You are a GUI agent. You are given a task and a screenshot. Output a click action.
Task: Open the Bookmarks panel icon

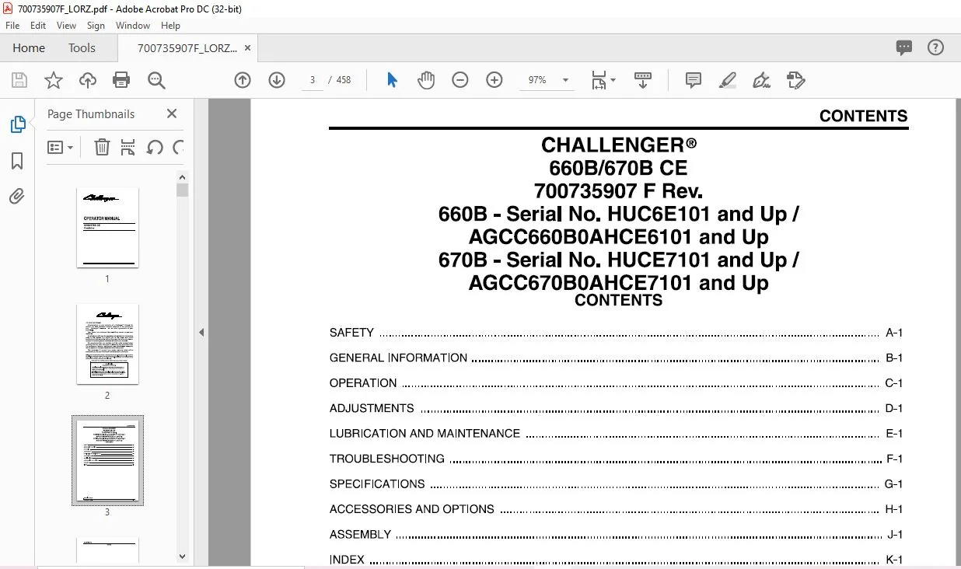click(x=17, y=161)
